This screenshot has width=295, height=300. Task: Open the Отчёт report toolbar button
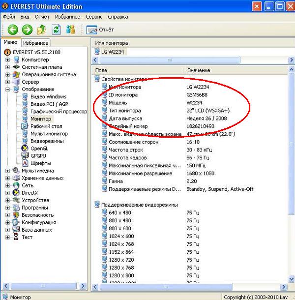[x=100, y=30]
